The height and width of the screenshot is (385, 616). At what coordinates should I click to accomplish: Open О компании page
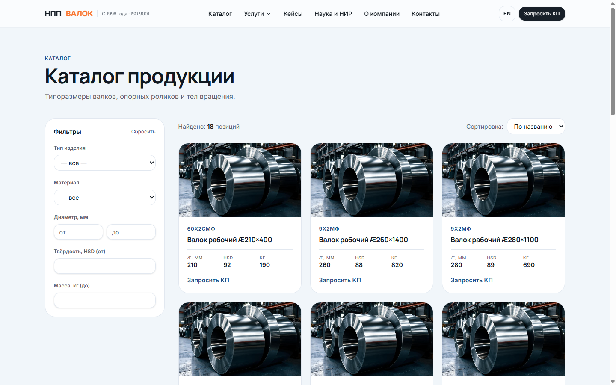(x=382, y=14)
